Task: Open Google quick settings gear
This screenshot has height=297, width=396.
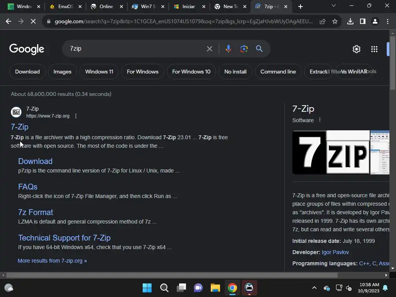Action: pyautogui.click(x=356, y=49)
